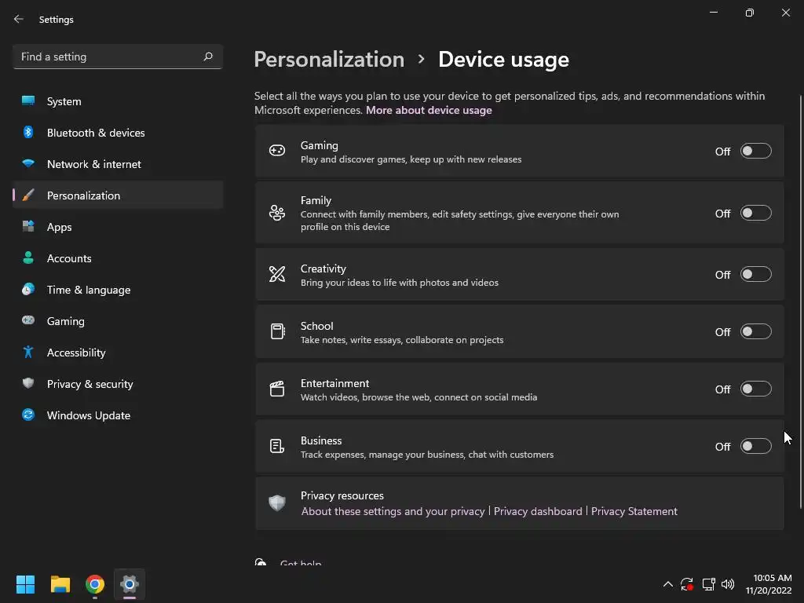Enable the School usage toggle
This screenshot has width=804, height=603.
755,332
